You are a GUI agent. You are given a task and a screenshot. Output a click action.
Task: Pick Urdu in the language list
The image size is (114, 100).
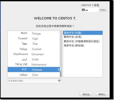(x=34, y=59)
